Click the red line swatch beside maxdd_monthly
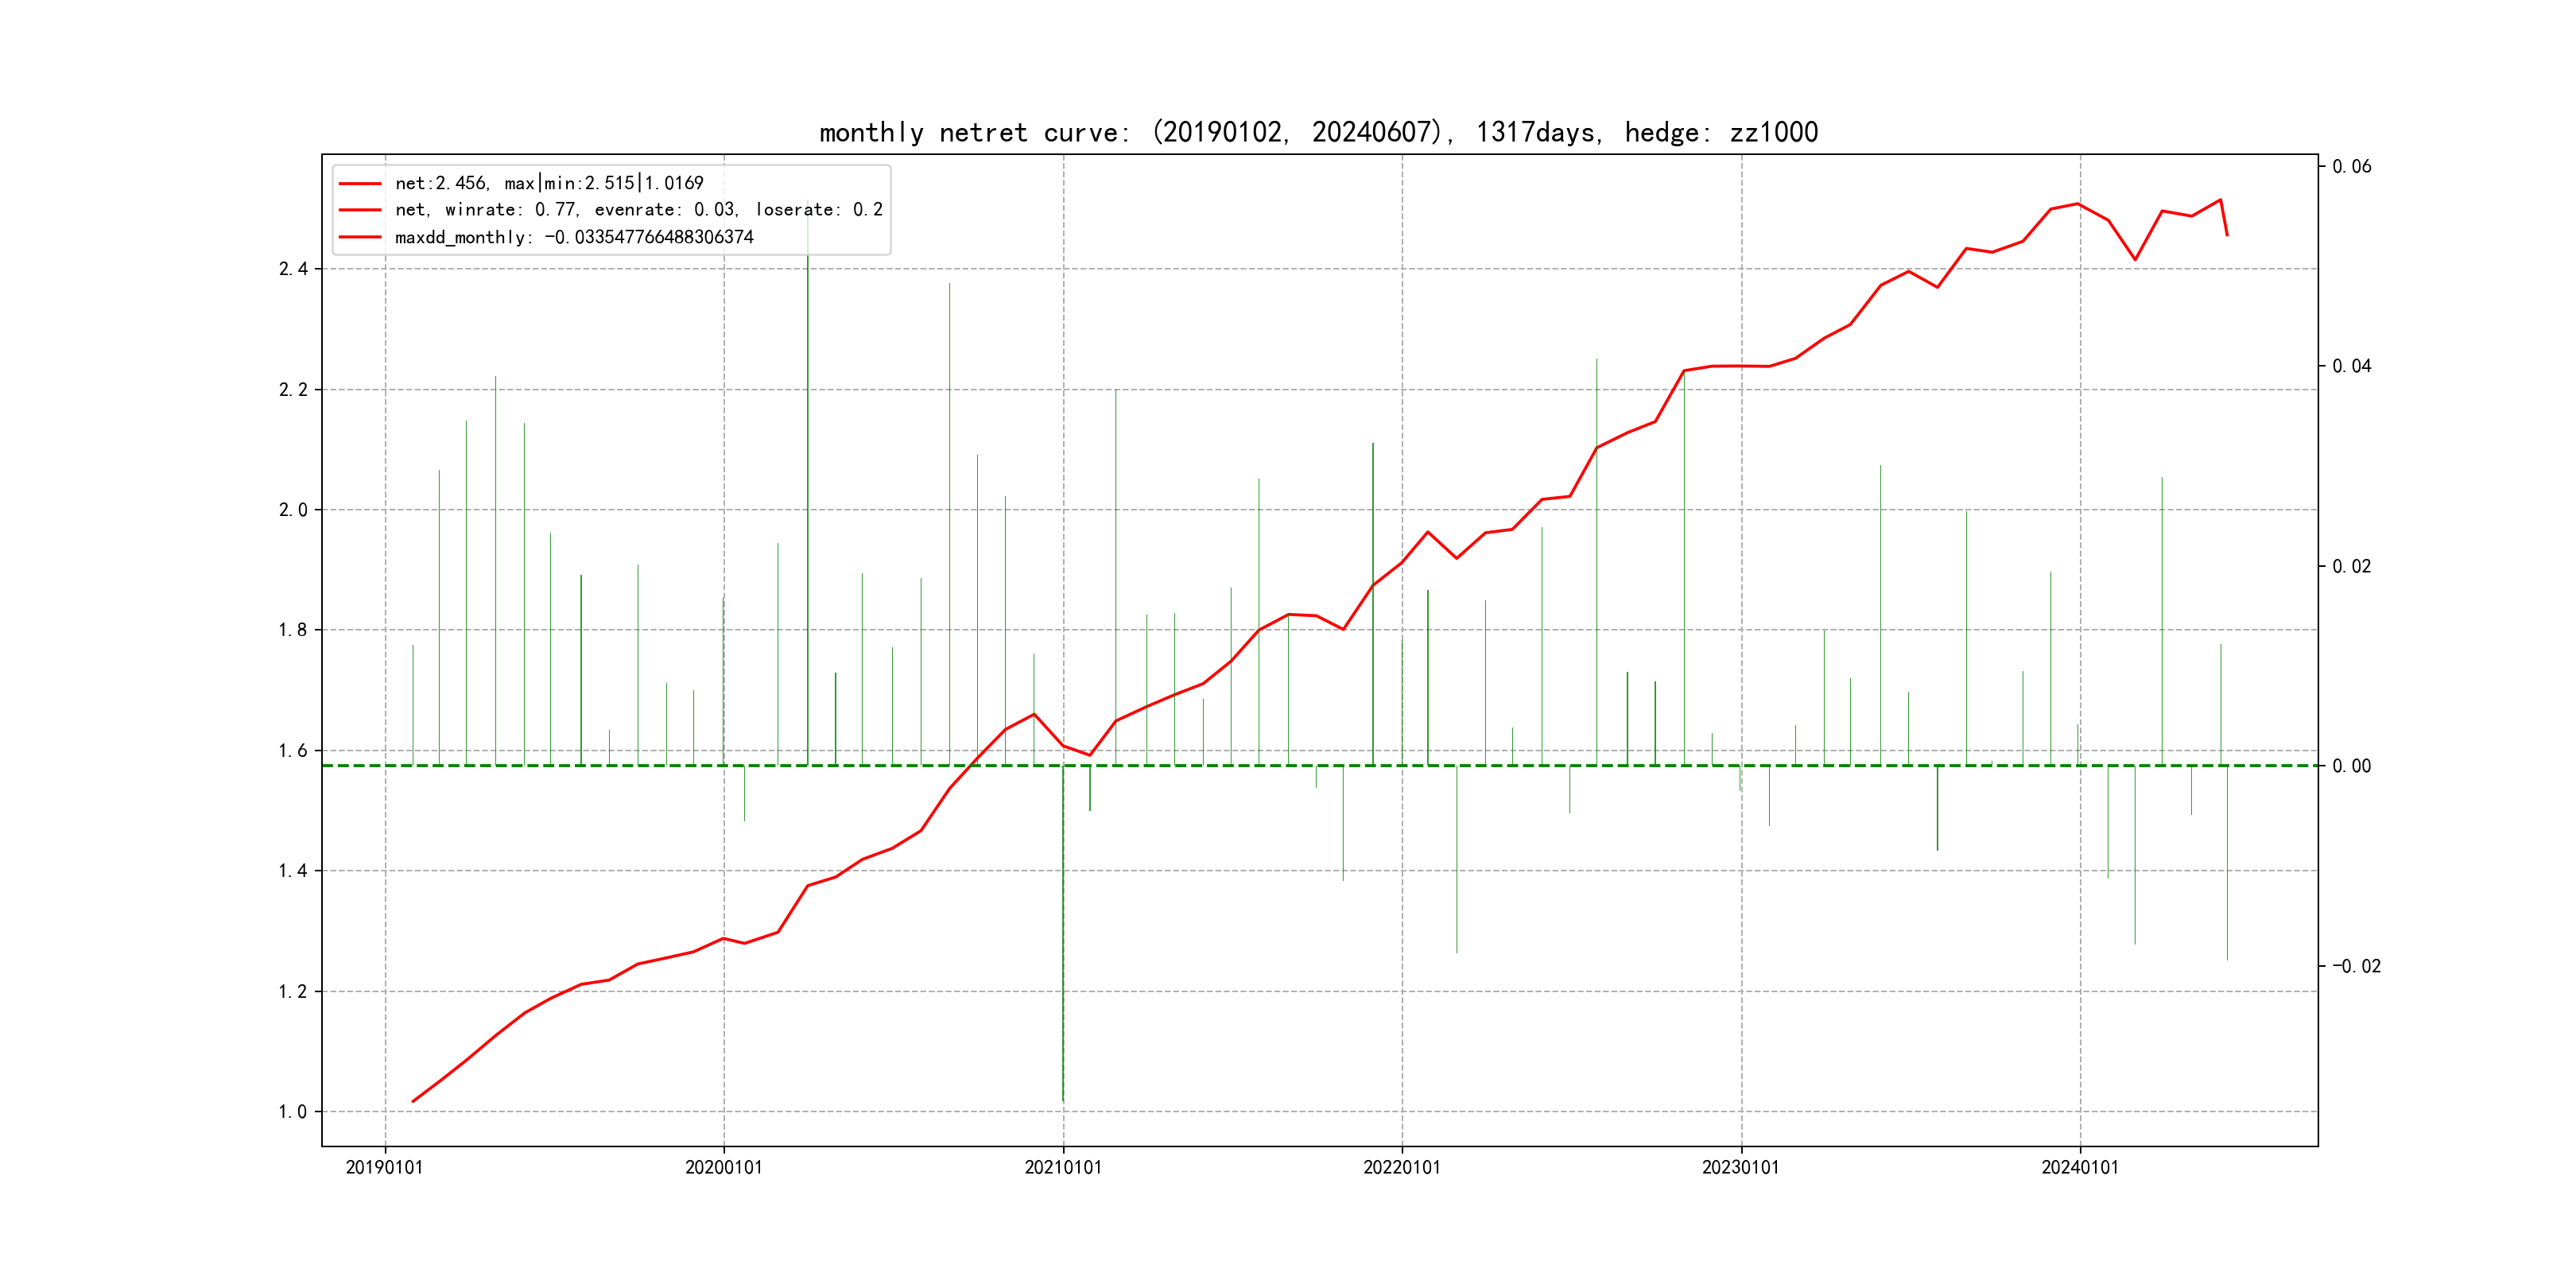This screenshot has width=2576, height=1288. pos(360,238)
